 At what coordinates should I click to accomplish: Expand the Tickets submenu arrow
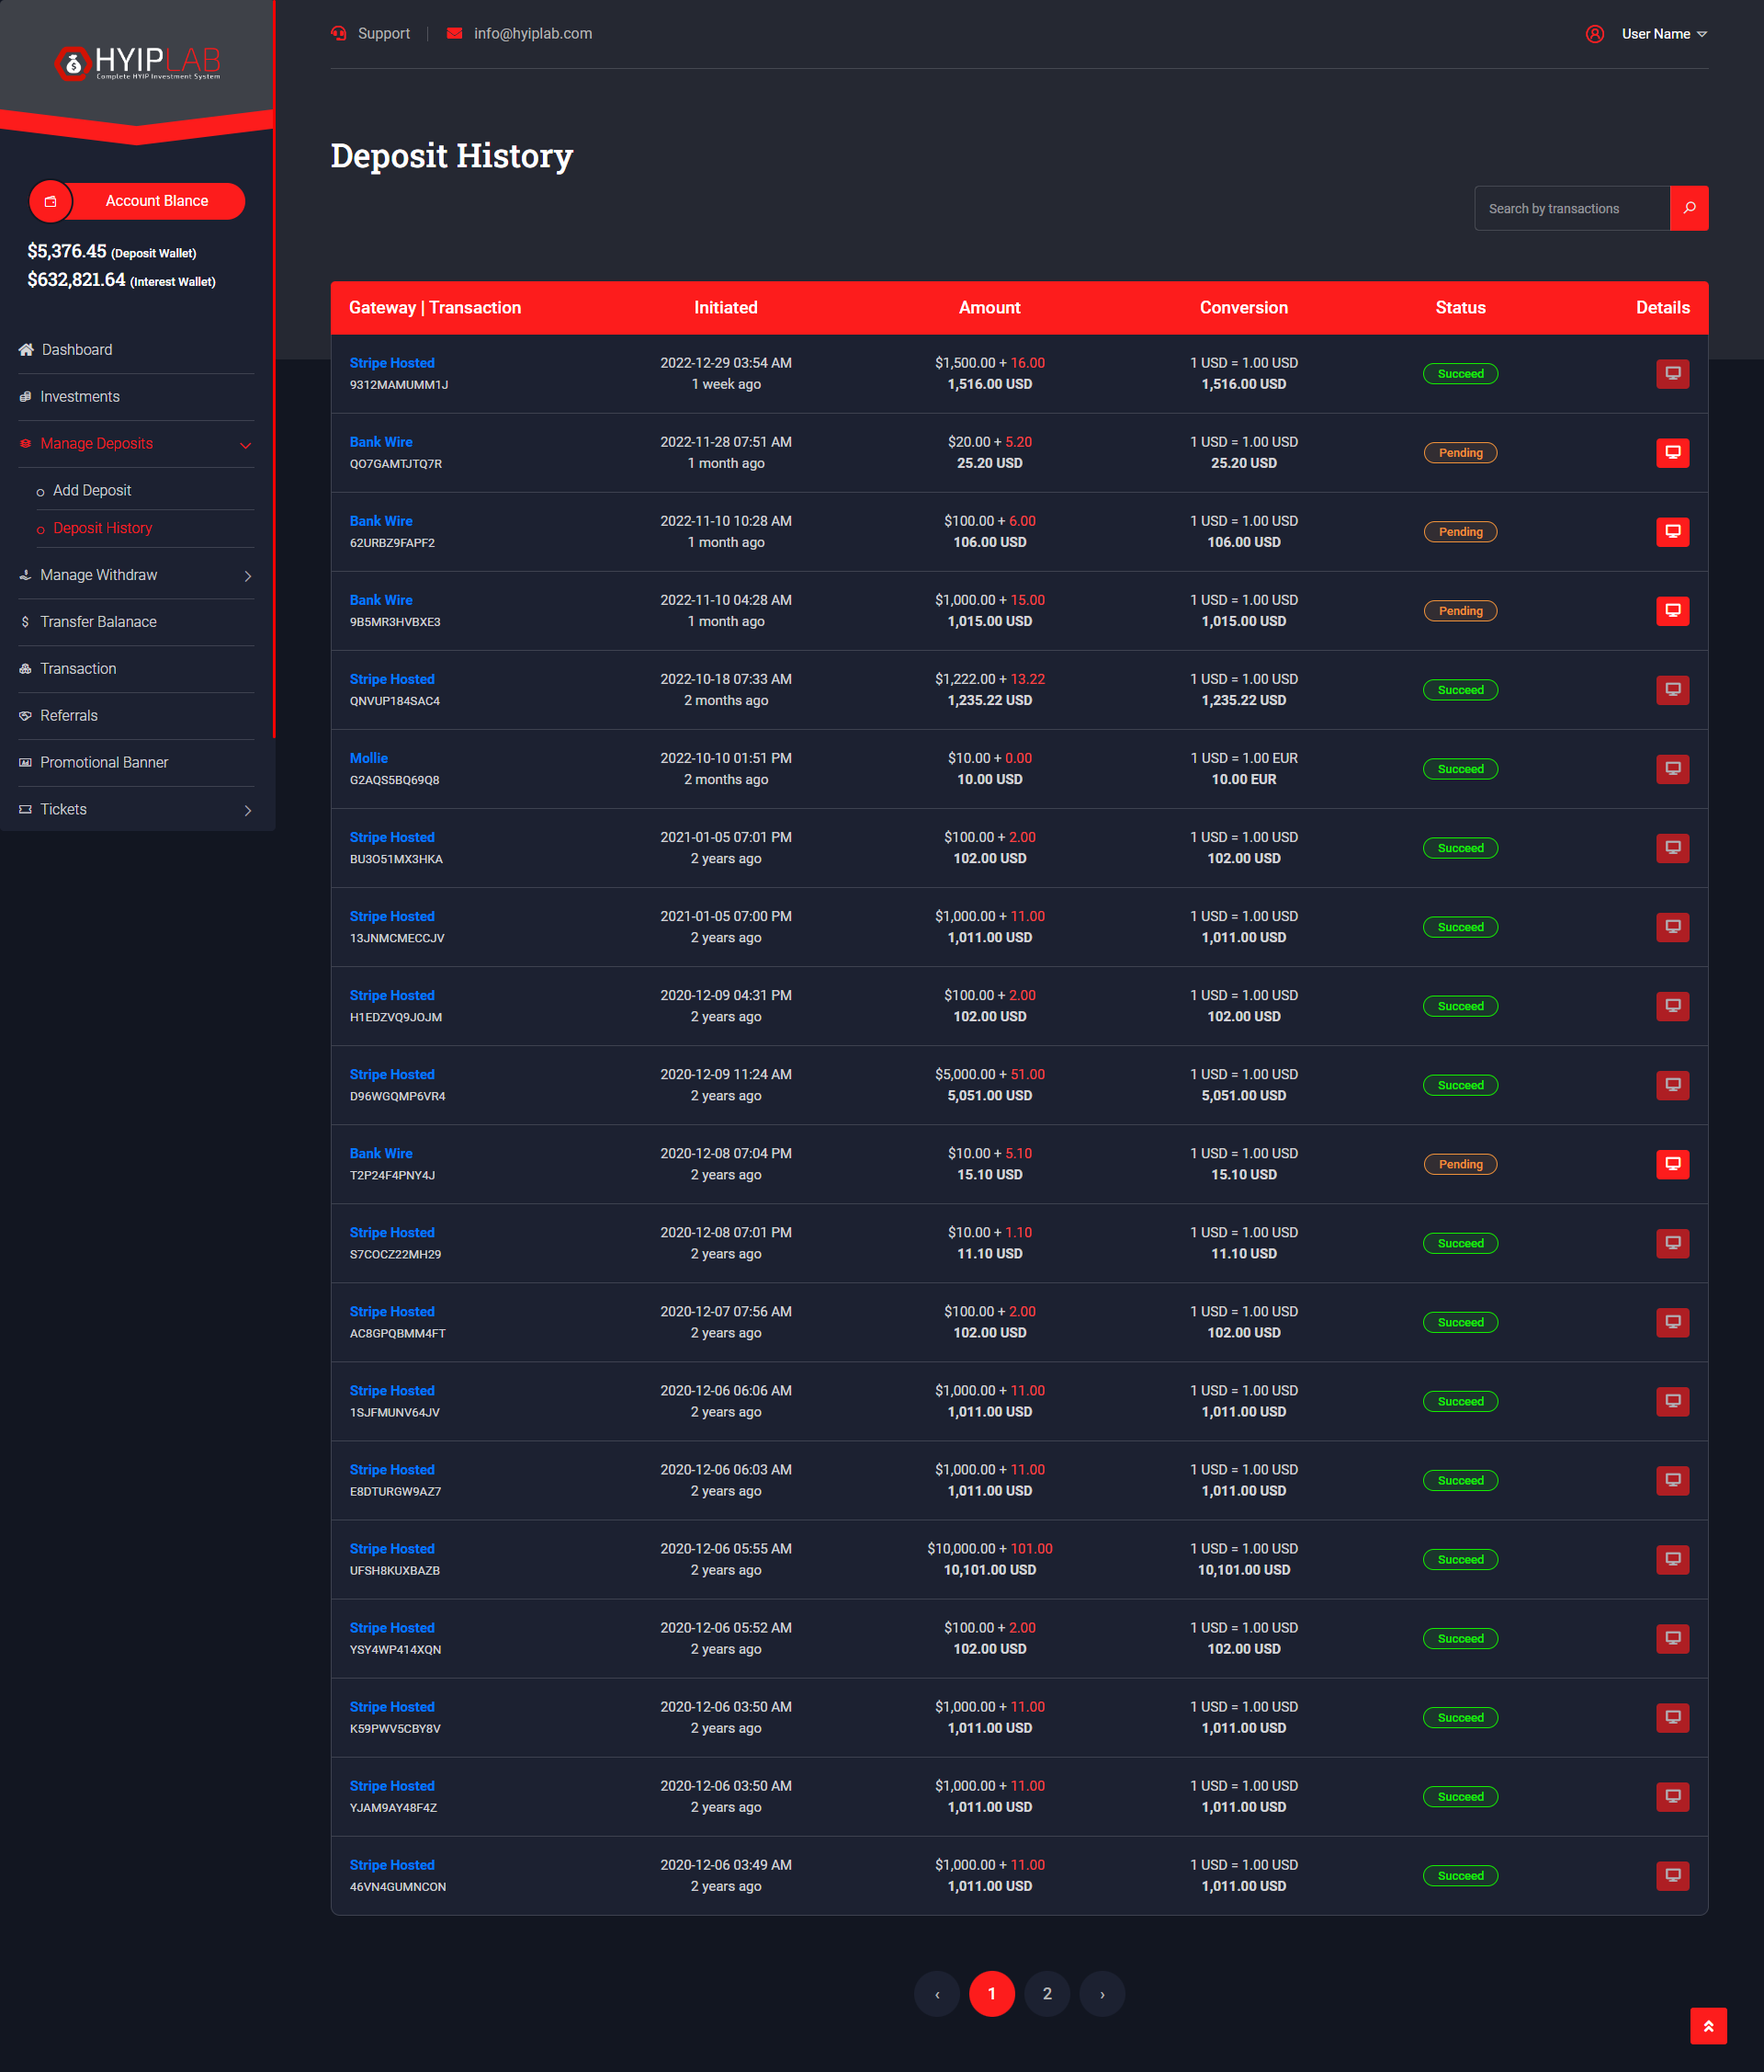pos(248,810)
